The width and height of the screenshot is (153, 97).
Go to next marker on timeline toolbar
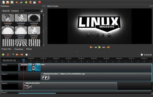pos(22,55)
